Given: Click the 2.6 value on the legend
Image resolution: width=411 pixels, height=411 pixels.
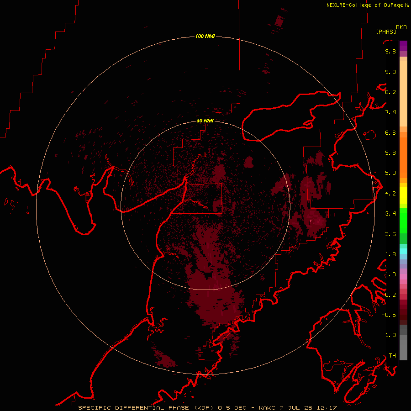Looking at the screenshot, I should click(390, 234).
